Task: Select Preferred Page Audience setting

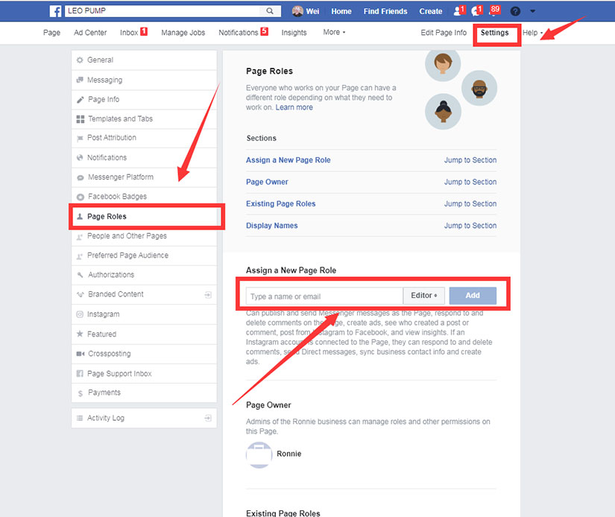Action: 144,256
